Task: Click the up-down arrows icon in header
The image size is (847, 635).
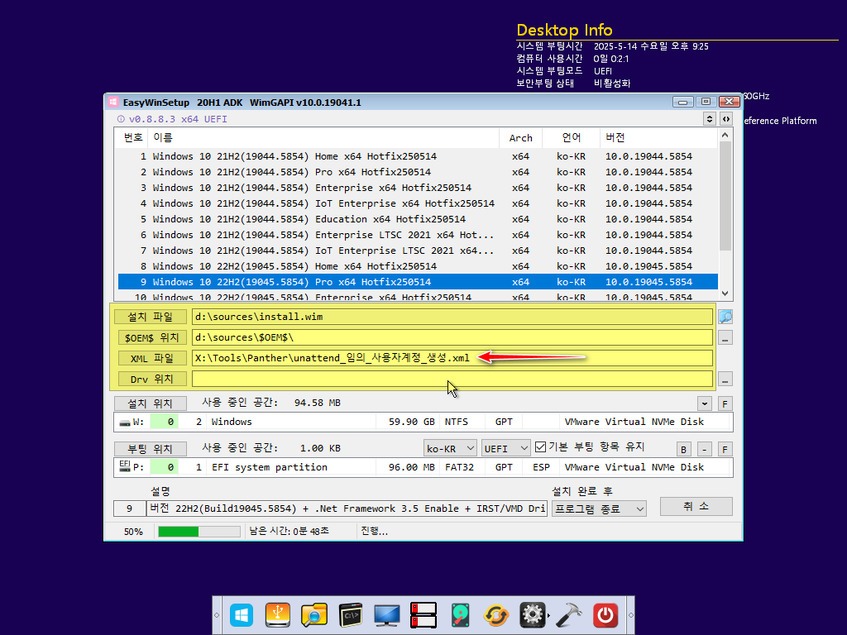Action: tap(710, 119)
